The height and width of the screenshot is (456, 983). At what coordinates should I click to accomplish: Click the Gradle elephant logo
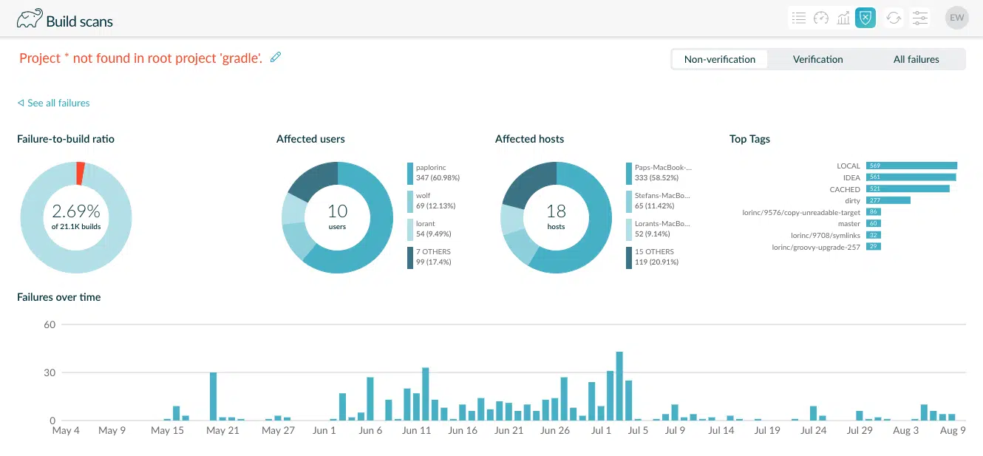[29, 18]
